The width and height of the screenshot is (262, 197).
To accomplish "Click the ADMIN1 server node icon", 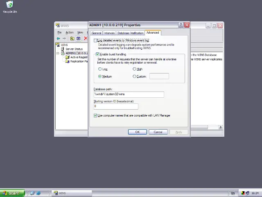I will [x=63, y=53].
